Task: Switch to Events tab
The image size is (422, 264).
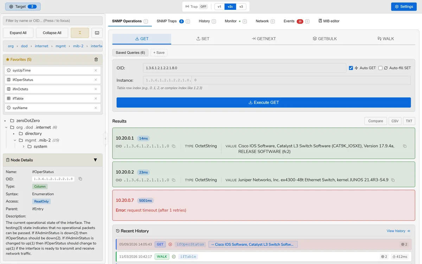Action: 296,21
